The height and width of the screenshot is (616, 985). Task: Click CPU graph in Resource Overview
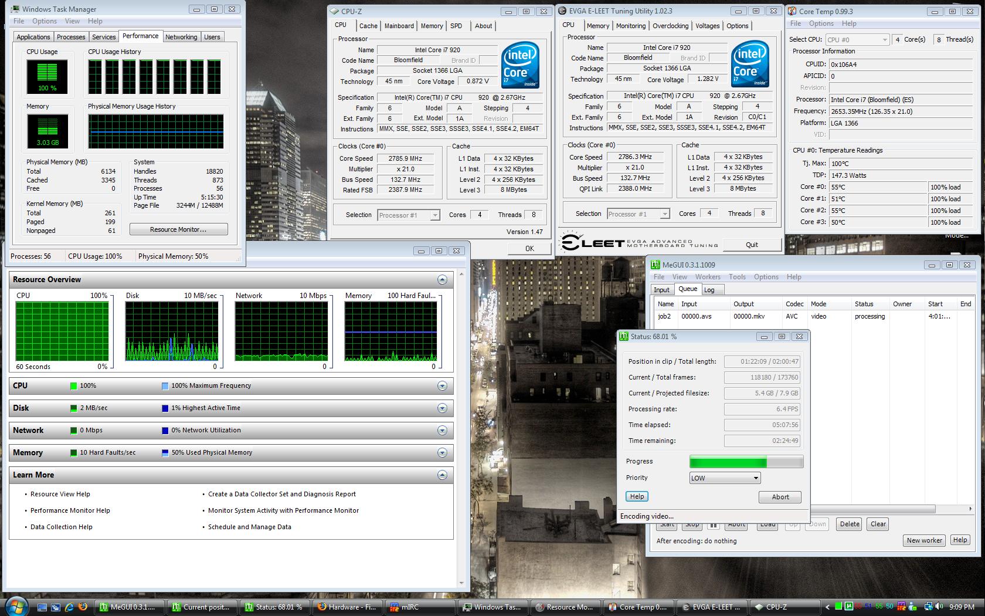[x=62, y=331]
